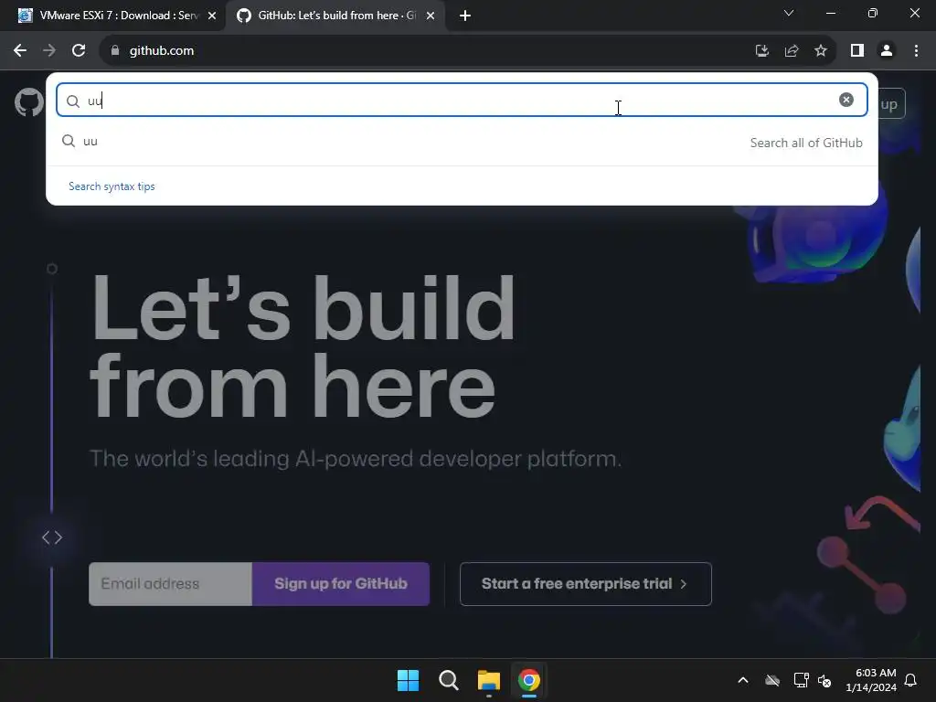Open the Windows Start menu
Viewport: 936px width, 702px height.
pos(409,680)
